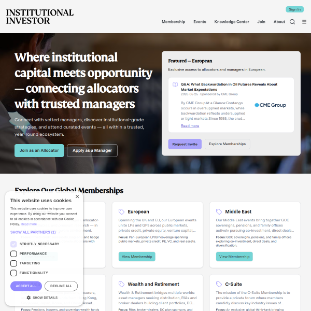Click the tag icon beside European membership
Image resolution: width=311 pixels, height=311 pixels.
point(121,211)
